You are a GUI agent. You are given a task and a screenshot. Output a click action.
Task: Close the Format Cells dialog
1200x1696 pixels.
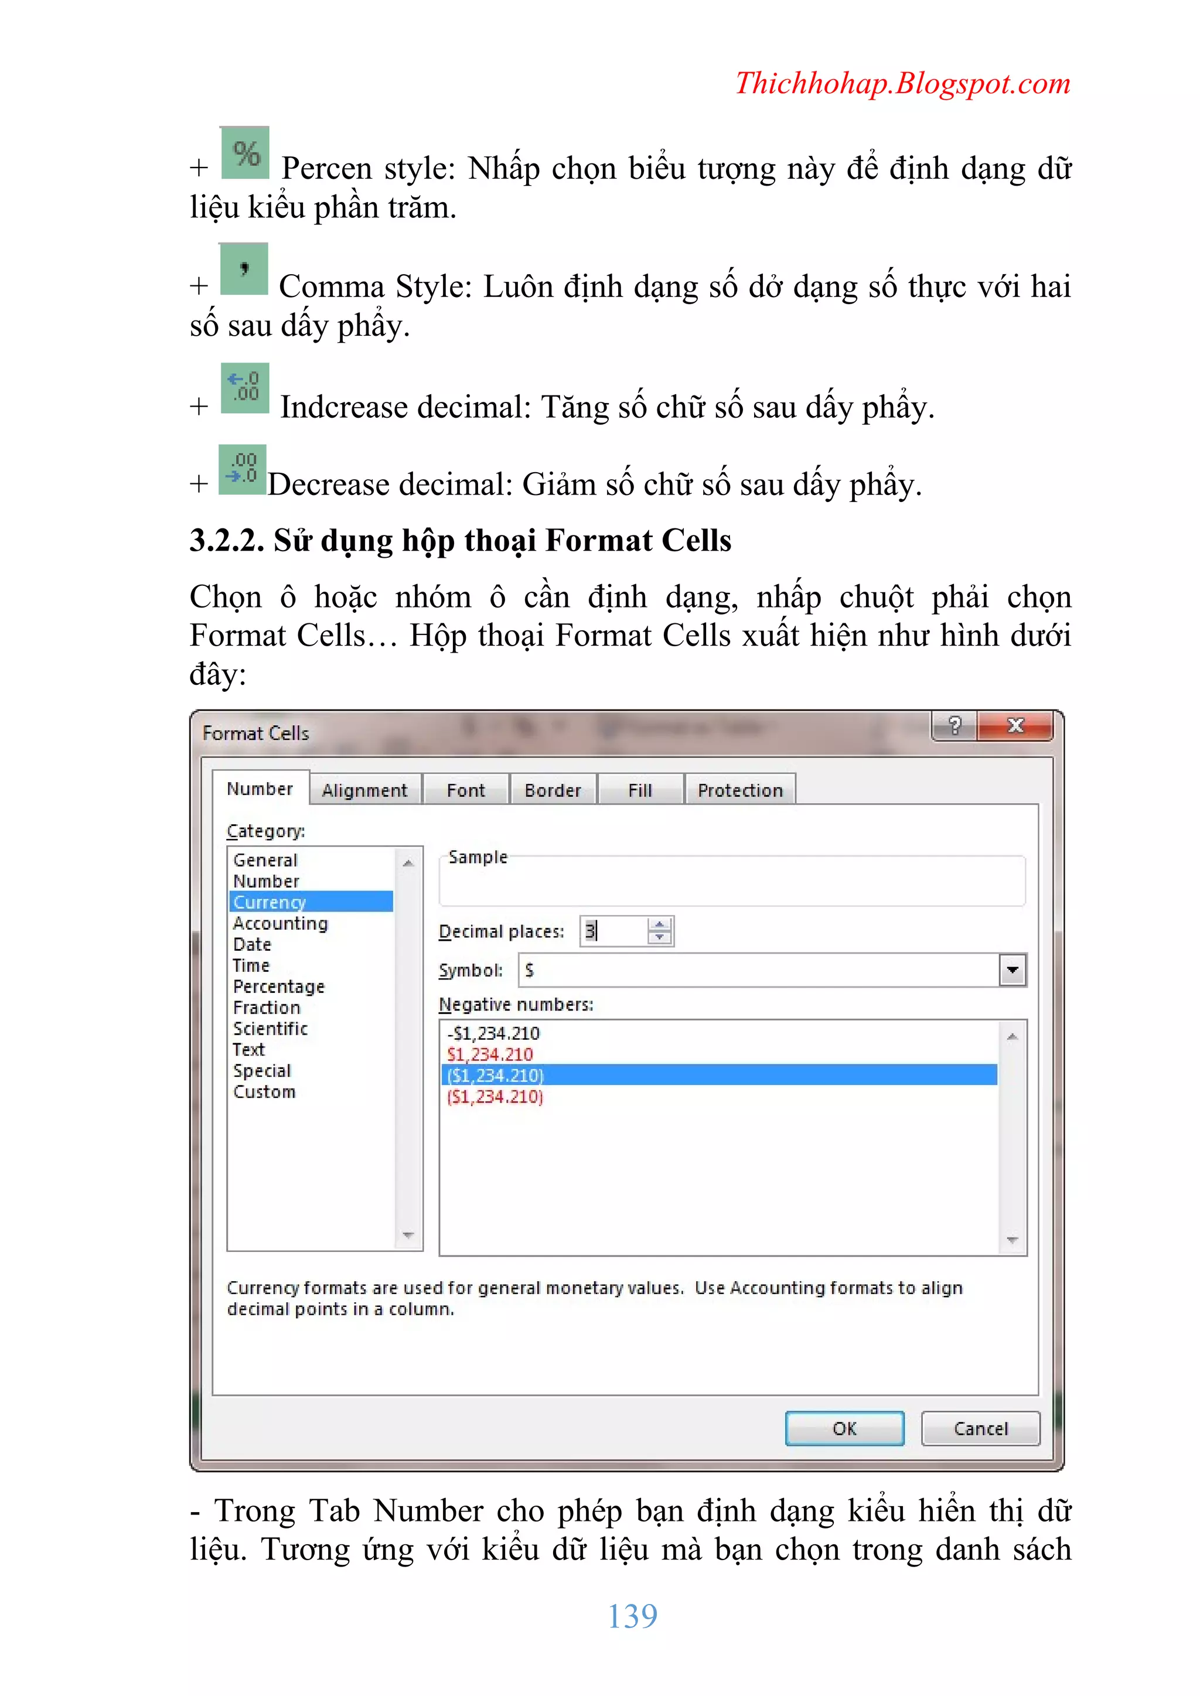tap(1015, 726)
